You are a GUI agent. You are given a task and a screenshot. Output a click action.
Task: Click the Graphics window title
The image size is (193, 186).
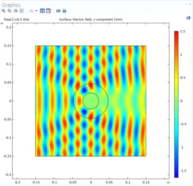[x=11, y=5]
